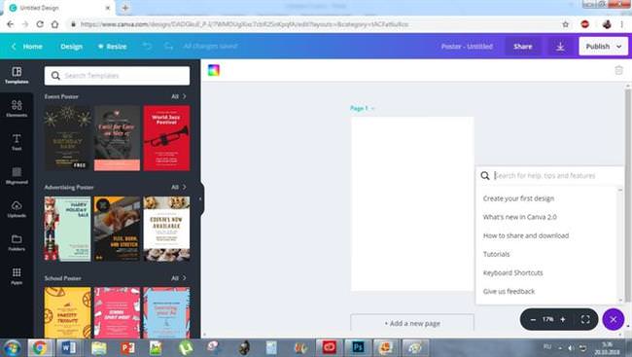
Task: Select Keyboard Shortcuts help entry
Action: (512, 272)
